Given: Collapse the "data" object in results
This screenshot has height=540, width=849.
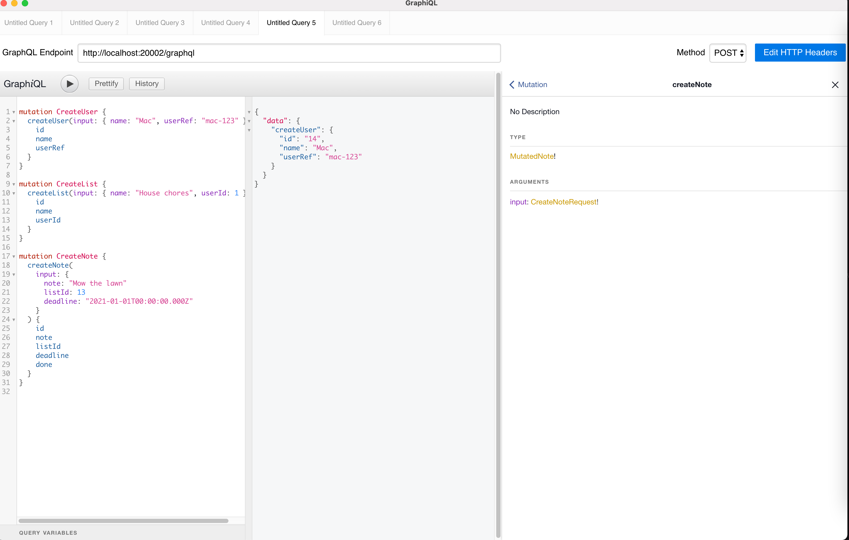Looking at the screenshot, I should click(x=249, y=121).
